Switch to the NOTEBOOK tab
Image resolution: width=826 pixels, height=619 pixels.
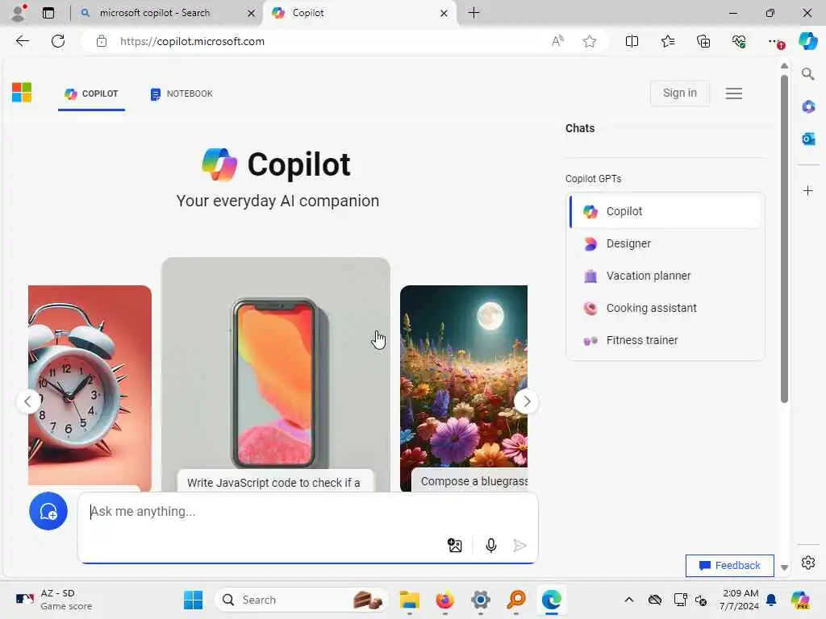coord(181,93)
